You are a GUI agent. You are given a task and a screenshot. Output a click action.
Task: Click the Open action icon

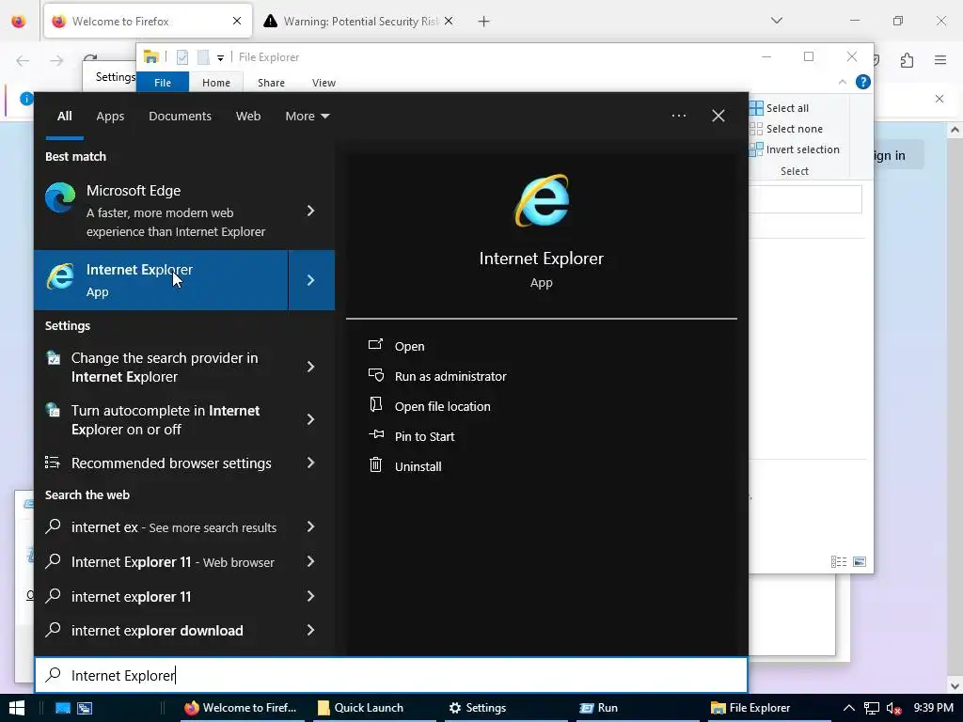(x=375, y=345)
